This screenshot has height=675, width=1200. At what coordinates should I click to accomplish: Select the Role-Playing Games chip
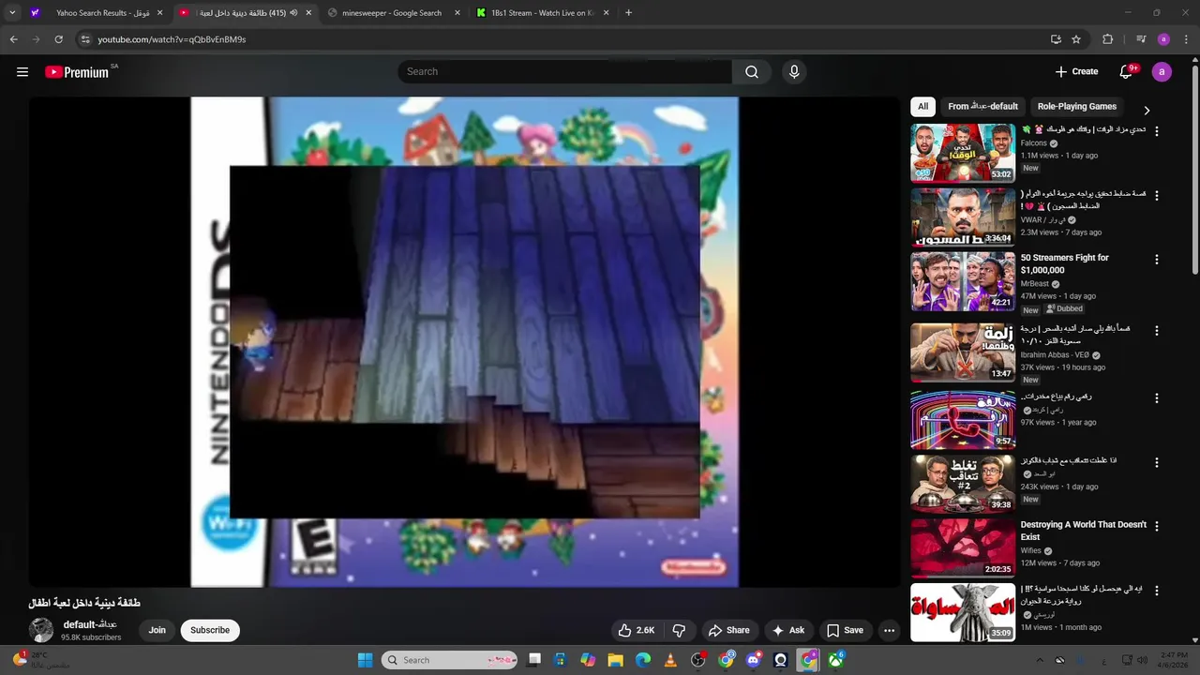pos(1077,107)
